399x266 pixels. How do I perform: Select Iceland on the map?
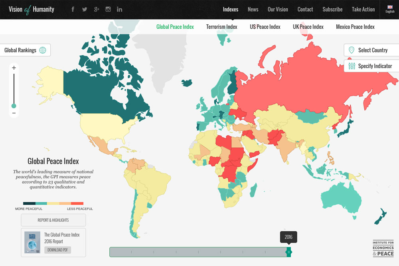(187, 83)
